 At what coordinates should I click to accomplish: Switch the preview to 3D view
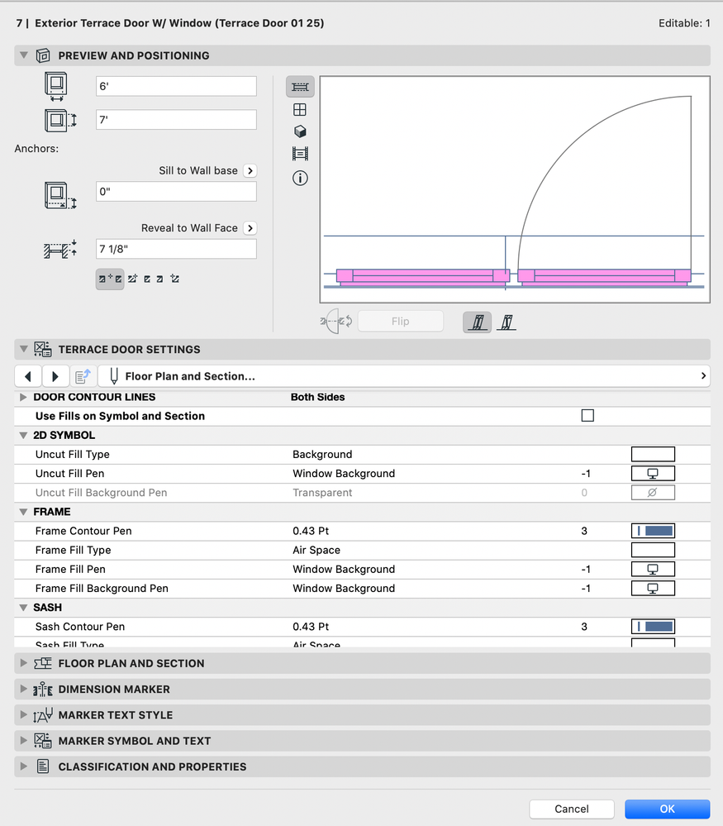(300, 131)
